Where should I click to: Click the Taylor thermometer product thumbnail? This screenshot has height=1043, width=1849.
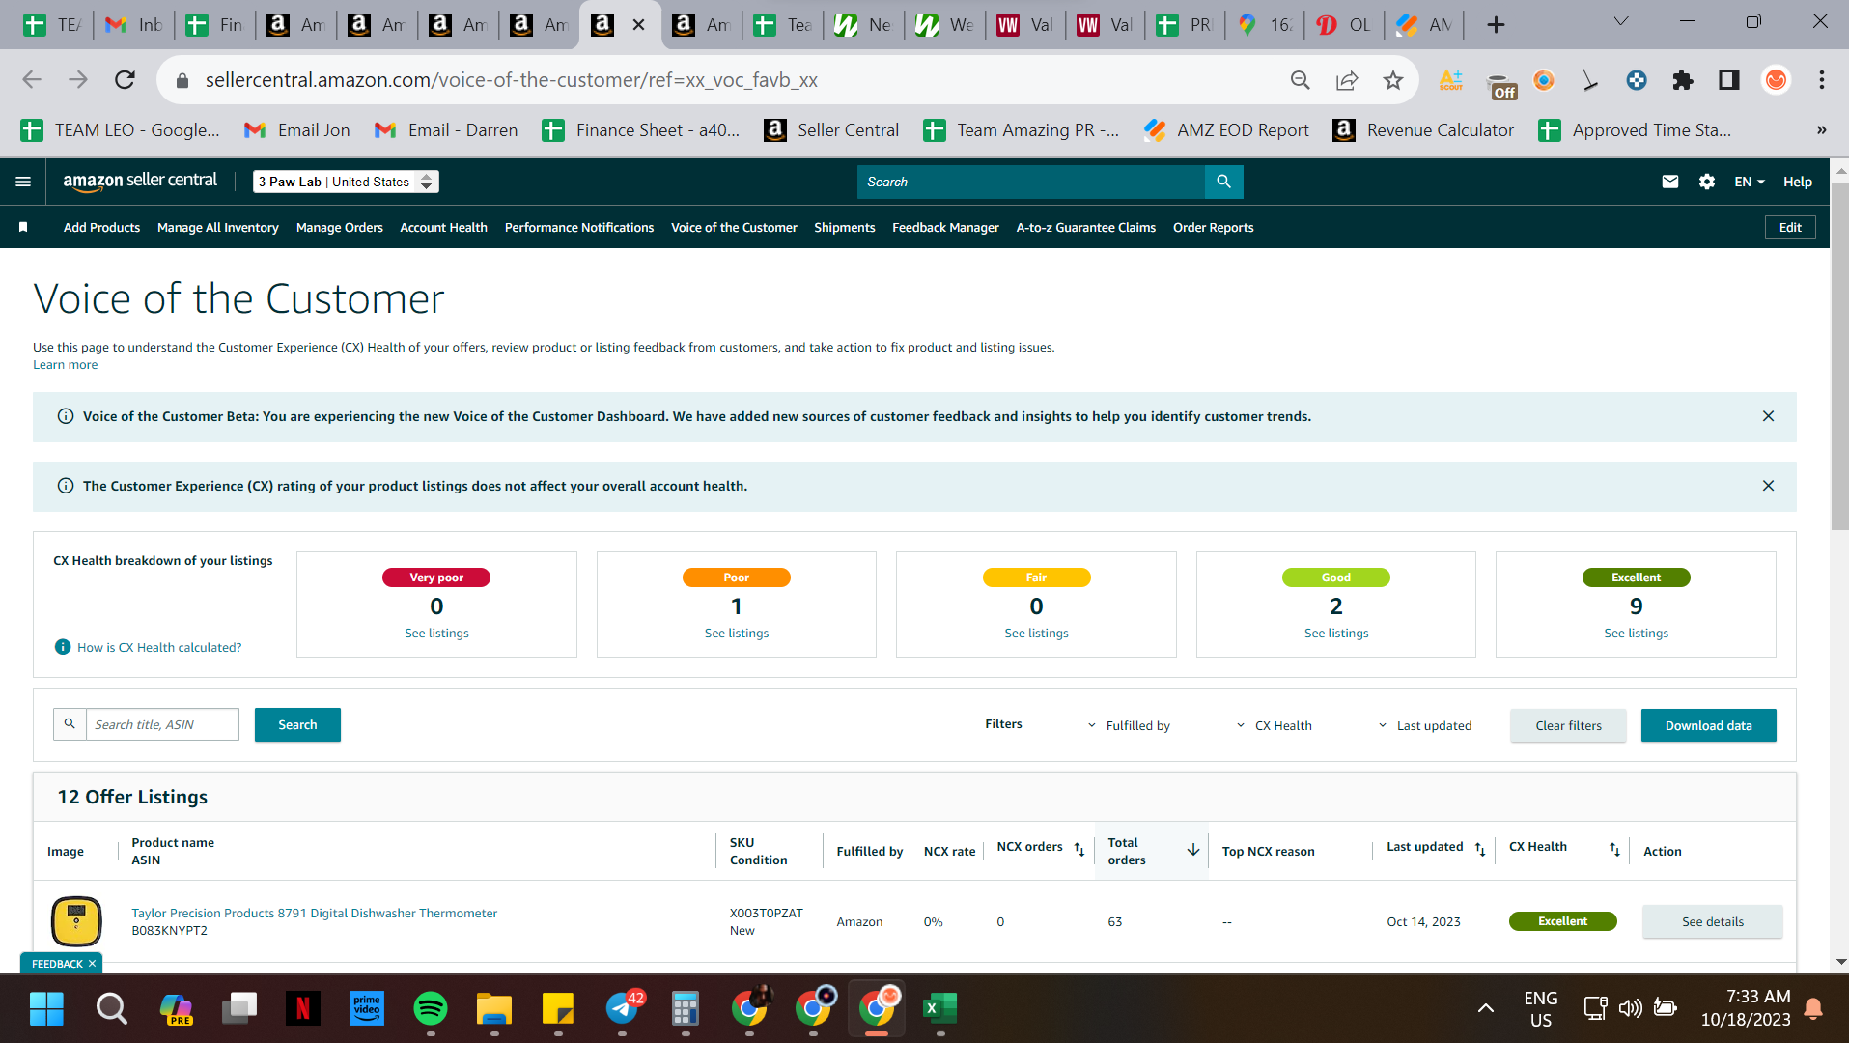(76, 920)
